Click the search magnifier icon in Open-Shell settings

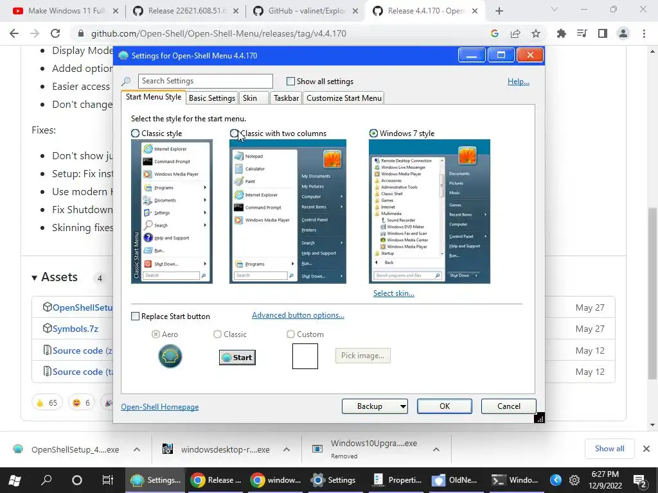126,82
